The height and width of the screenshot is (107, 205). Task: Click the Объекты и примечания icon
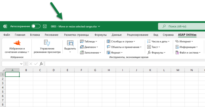(x=109, y=47)
